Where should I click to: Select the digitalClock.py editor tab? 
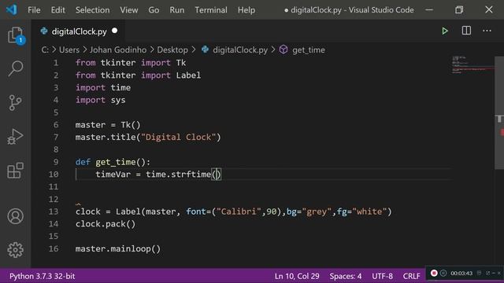(x=79, y=31)
